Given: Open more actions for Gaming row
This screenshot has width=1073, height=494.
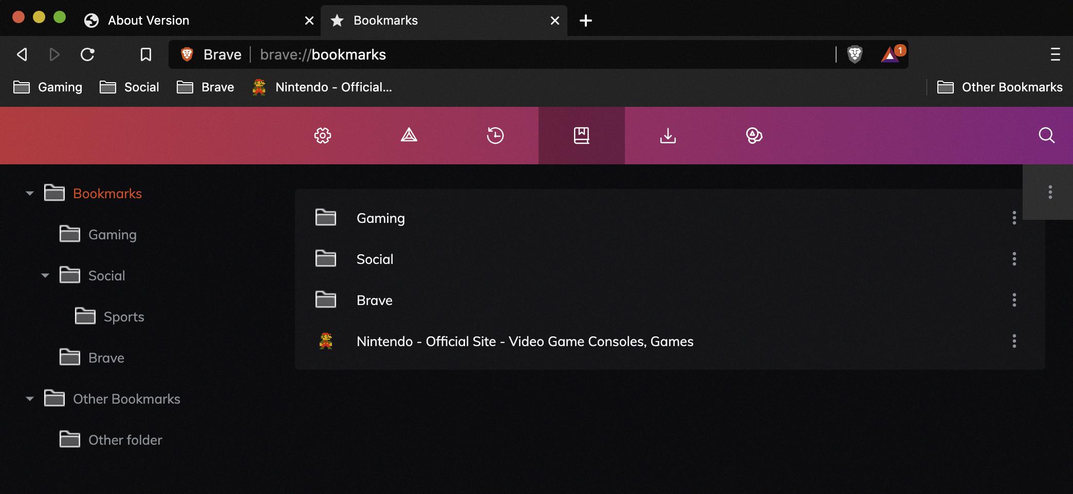Looking at the screenshot, I should [1014, 218].
